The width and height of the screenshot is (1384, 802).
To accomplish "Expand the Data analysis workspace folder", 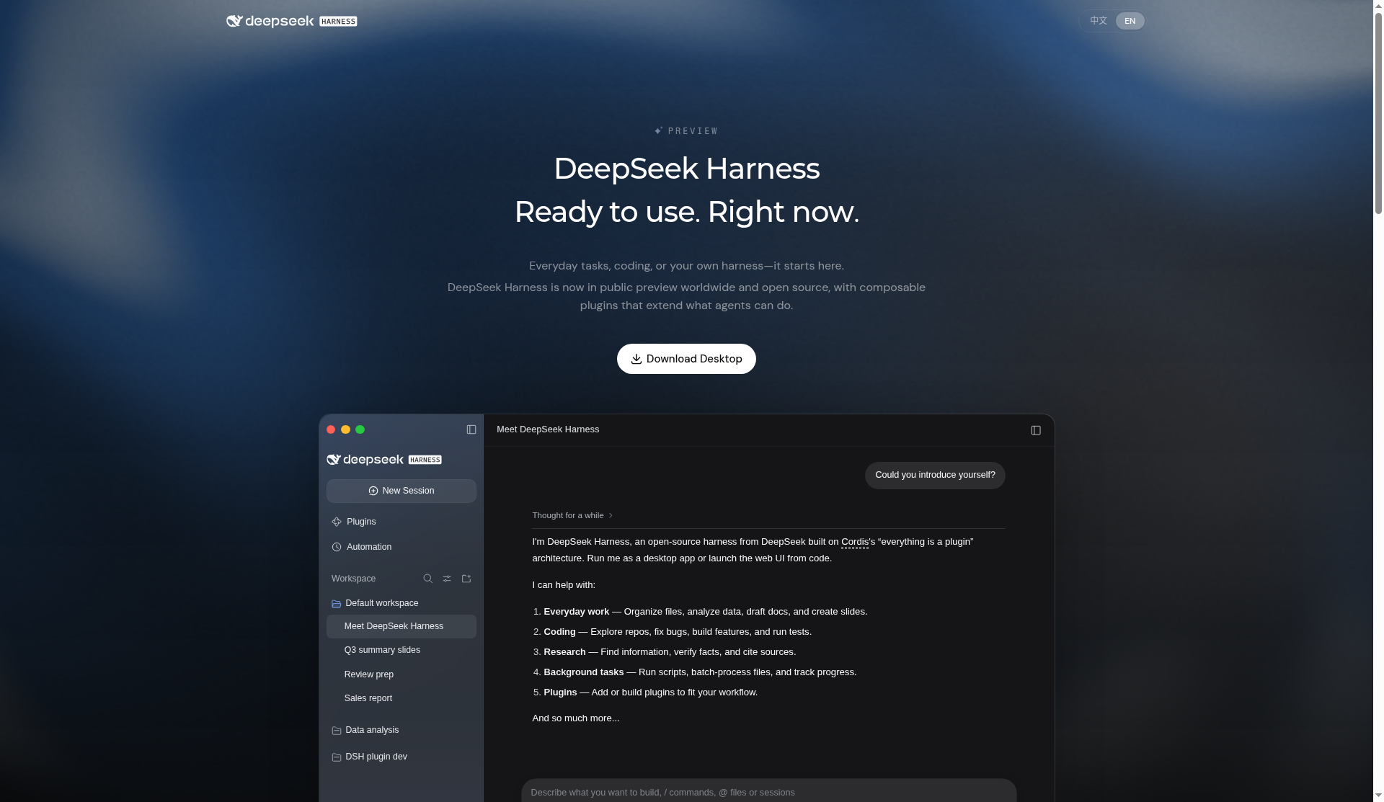I will pos(402,730).
